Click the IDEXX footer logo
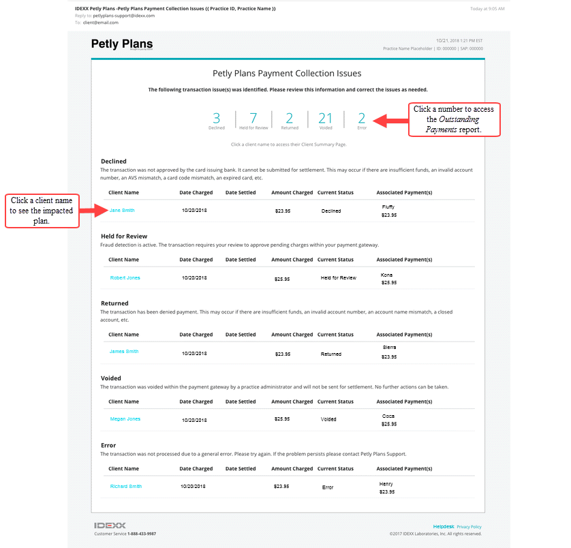 (x=110, y=526)
